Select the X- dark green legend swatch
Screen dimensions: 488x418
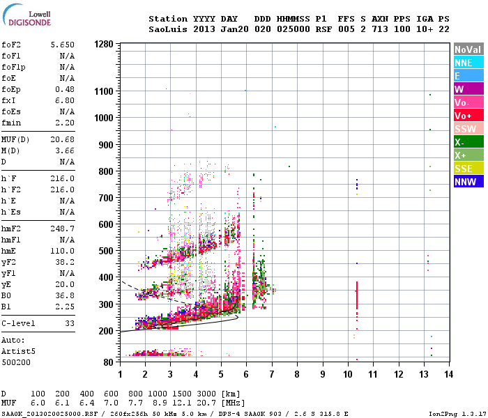coord(468,142)
